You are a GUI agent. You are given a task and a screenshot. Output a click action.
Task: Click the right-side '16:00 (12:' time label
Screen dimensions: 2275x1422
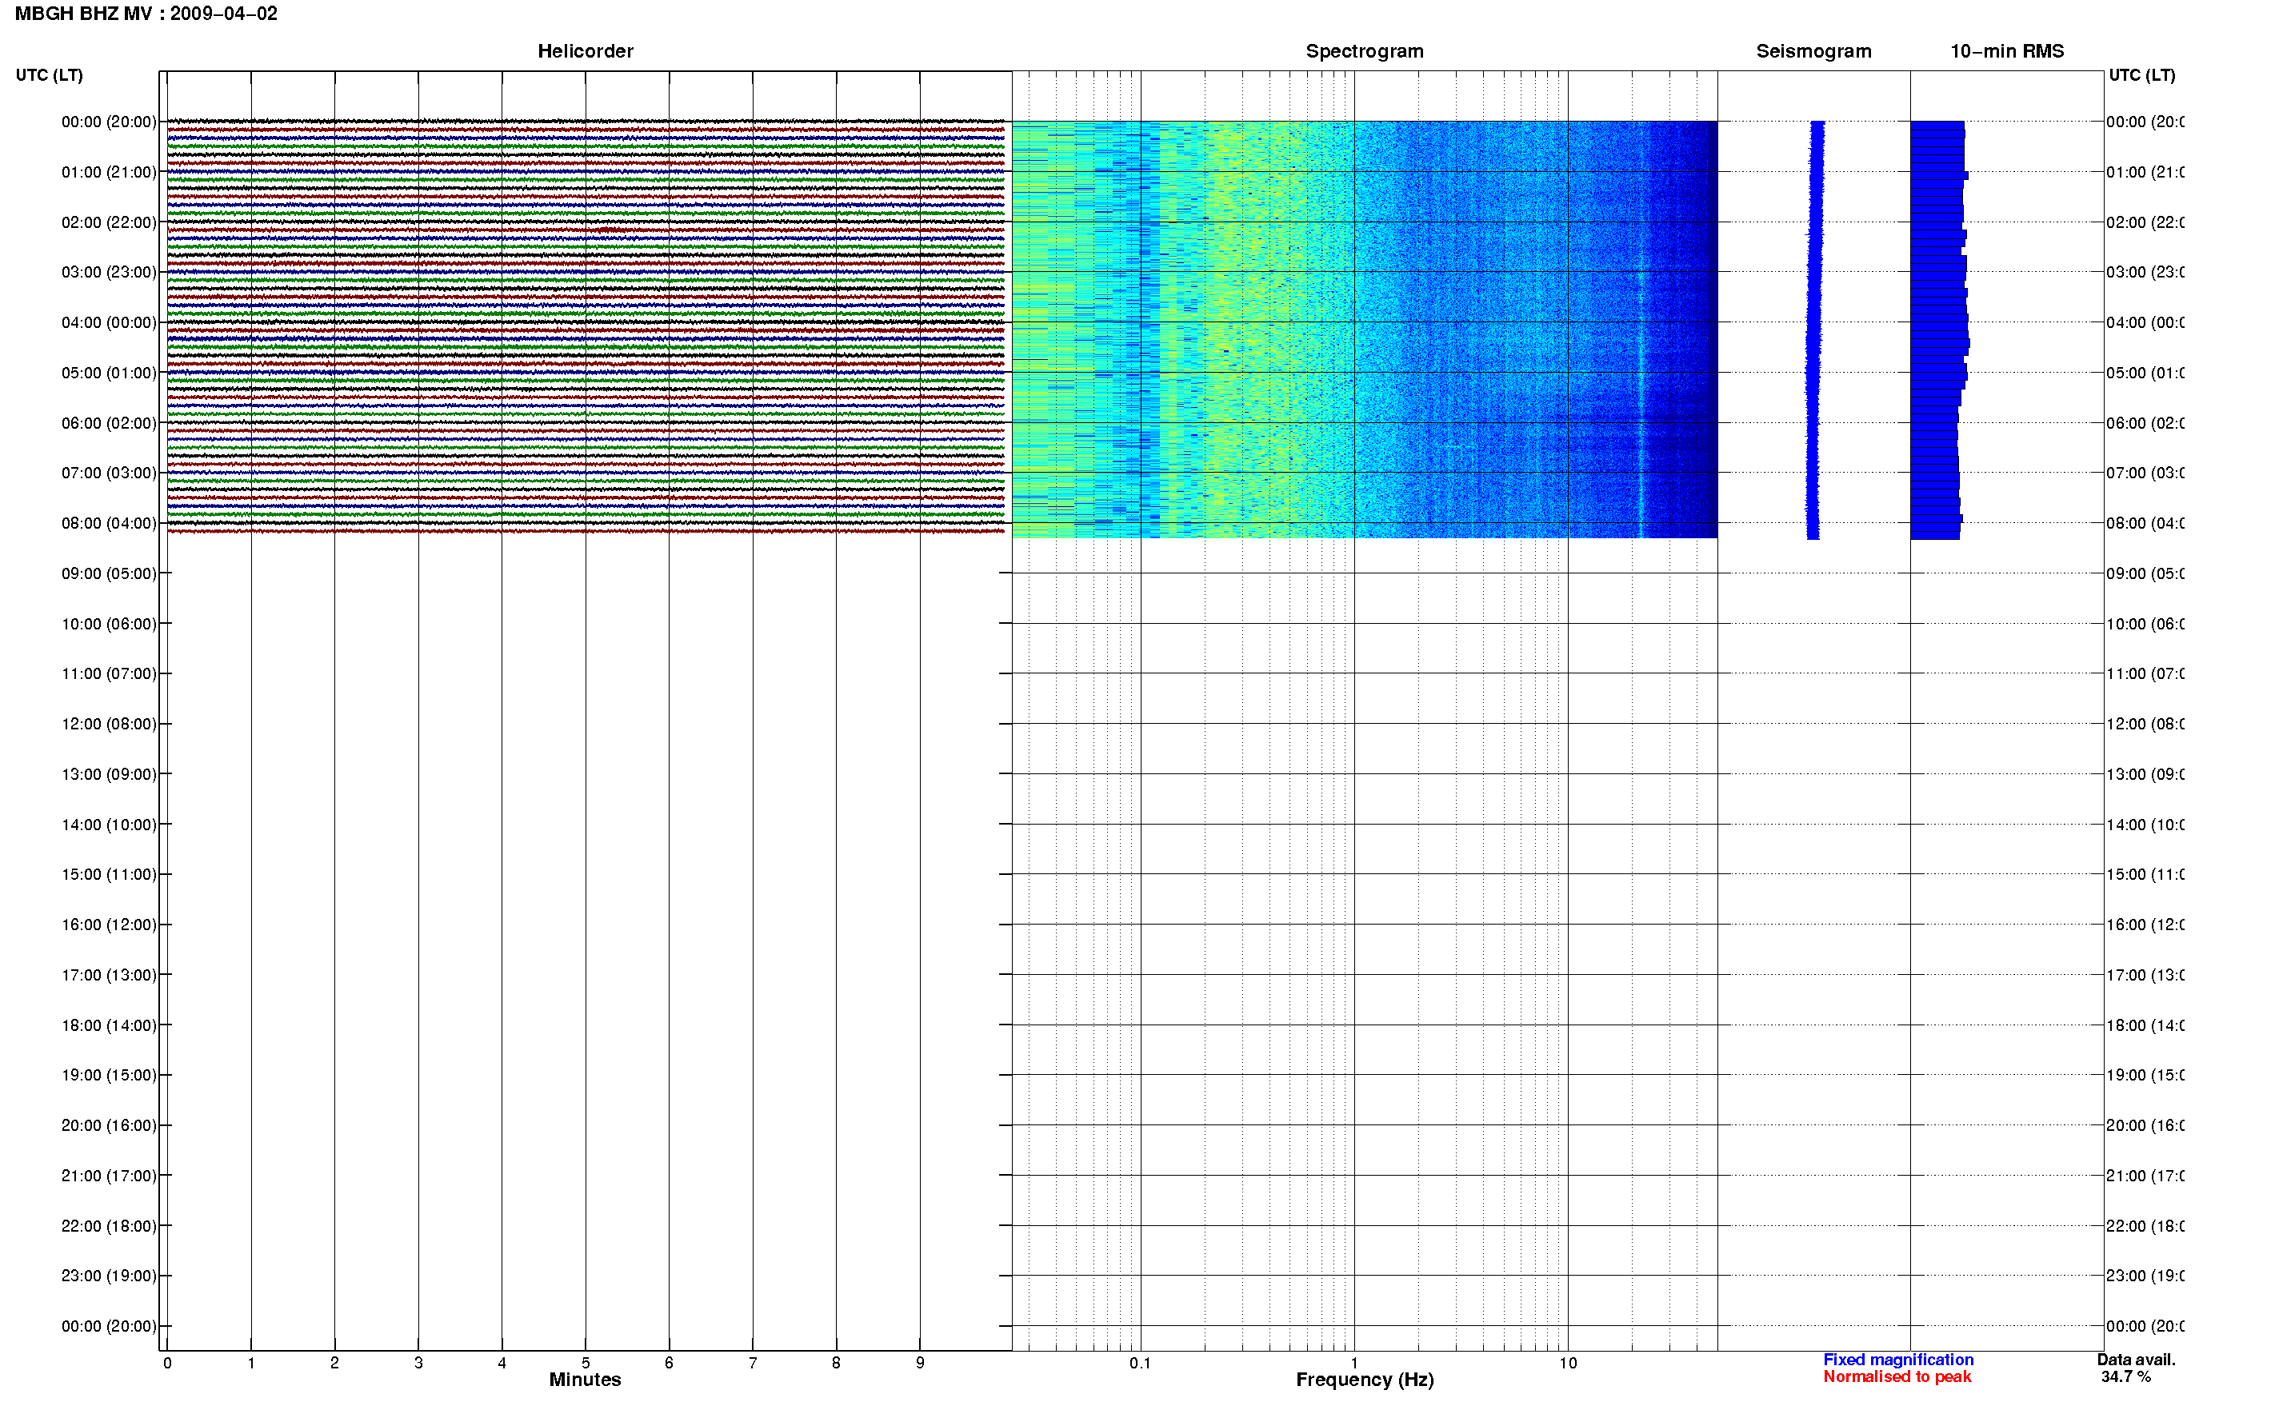point(2145,925)
